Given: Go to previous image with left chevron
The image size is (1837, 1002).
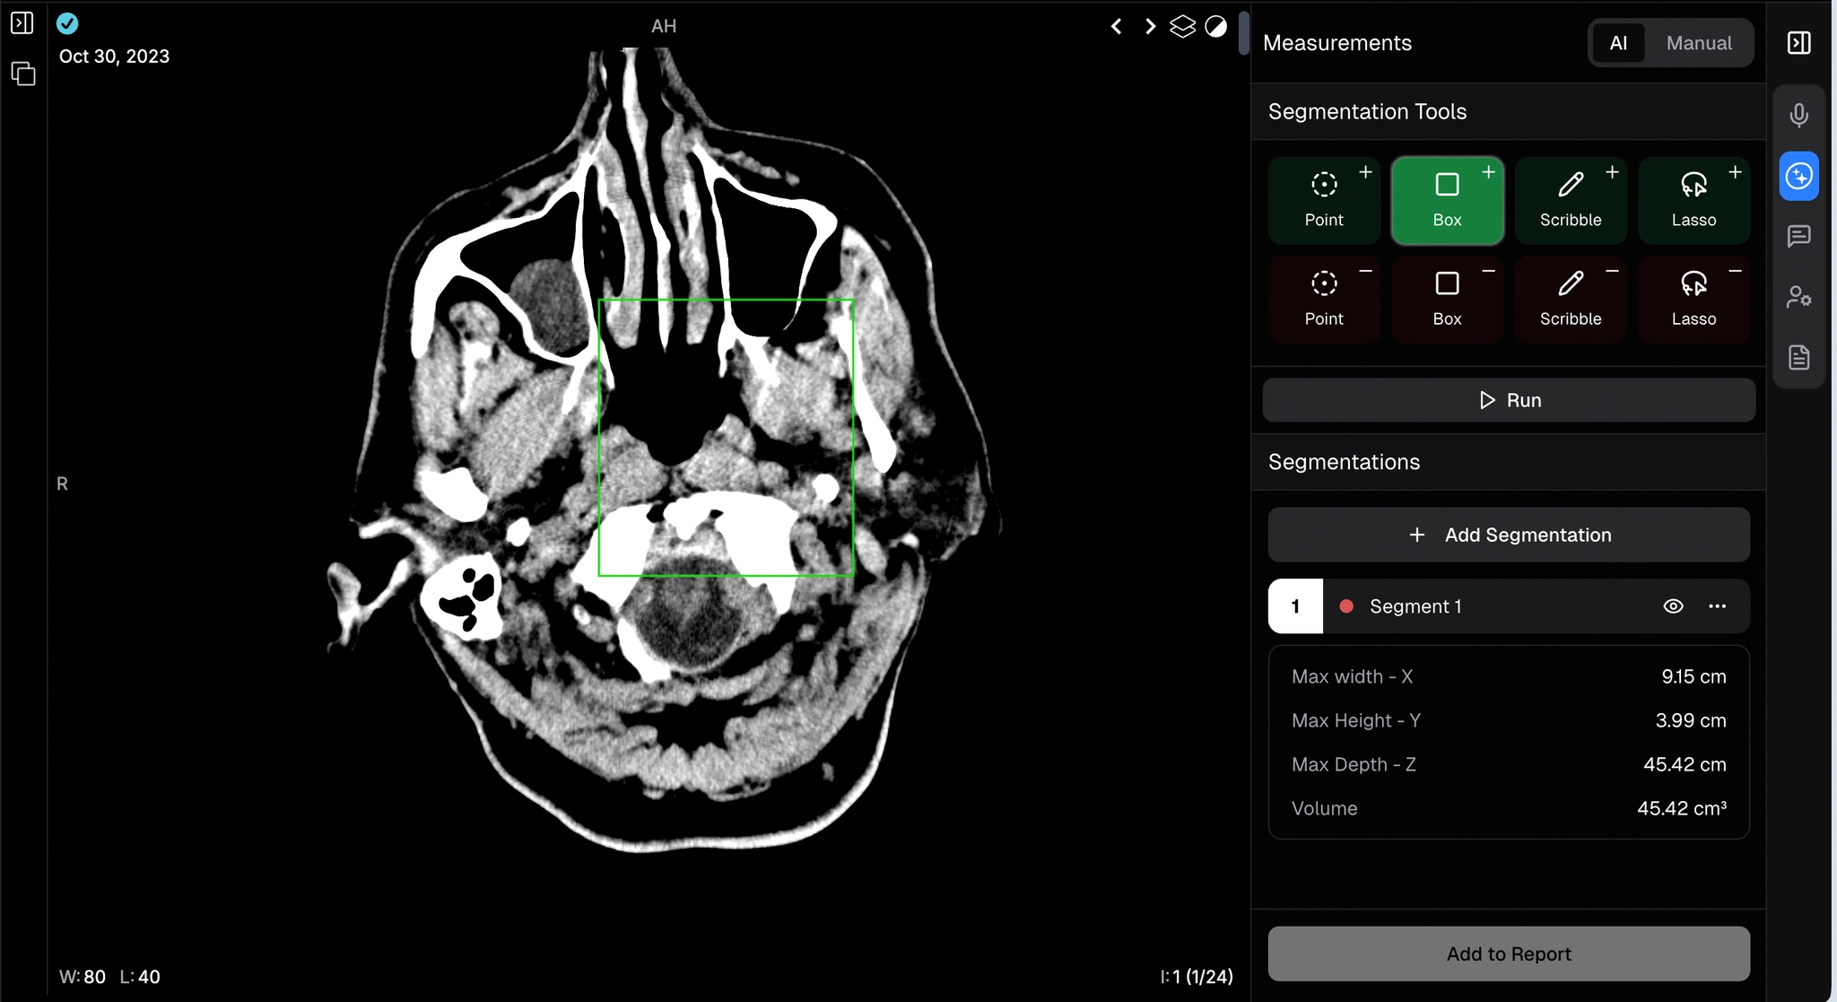Looking at the screenshot, I should tap(1116, 27).
